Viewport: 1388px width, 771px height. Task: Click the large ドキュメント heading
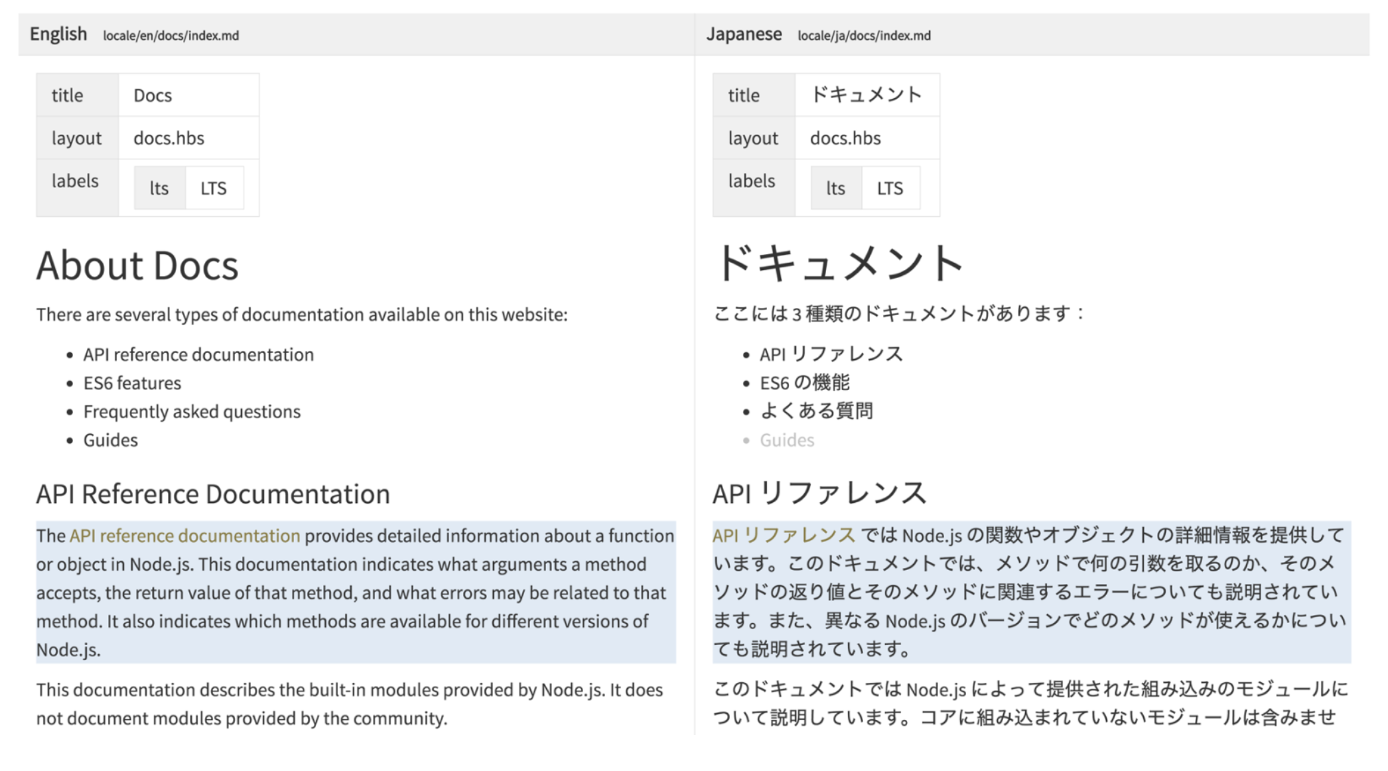click(x=839, y=263)
